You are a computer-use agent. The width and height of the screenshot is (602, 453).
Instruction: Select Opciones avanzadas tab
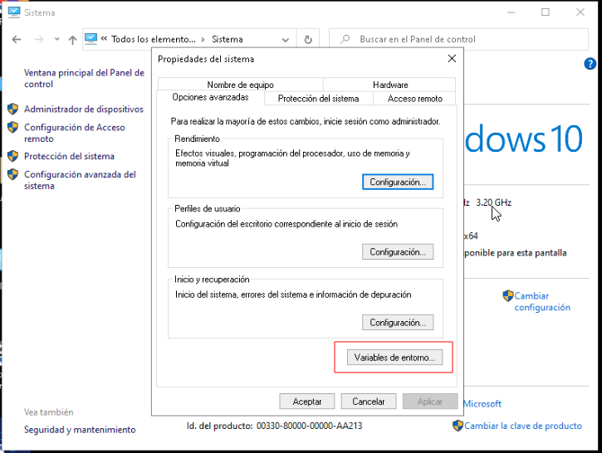(210, 97)
